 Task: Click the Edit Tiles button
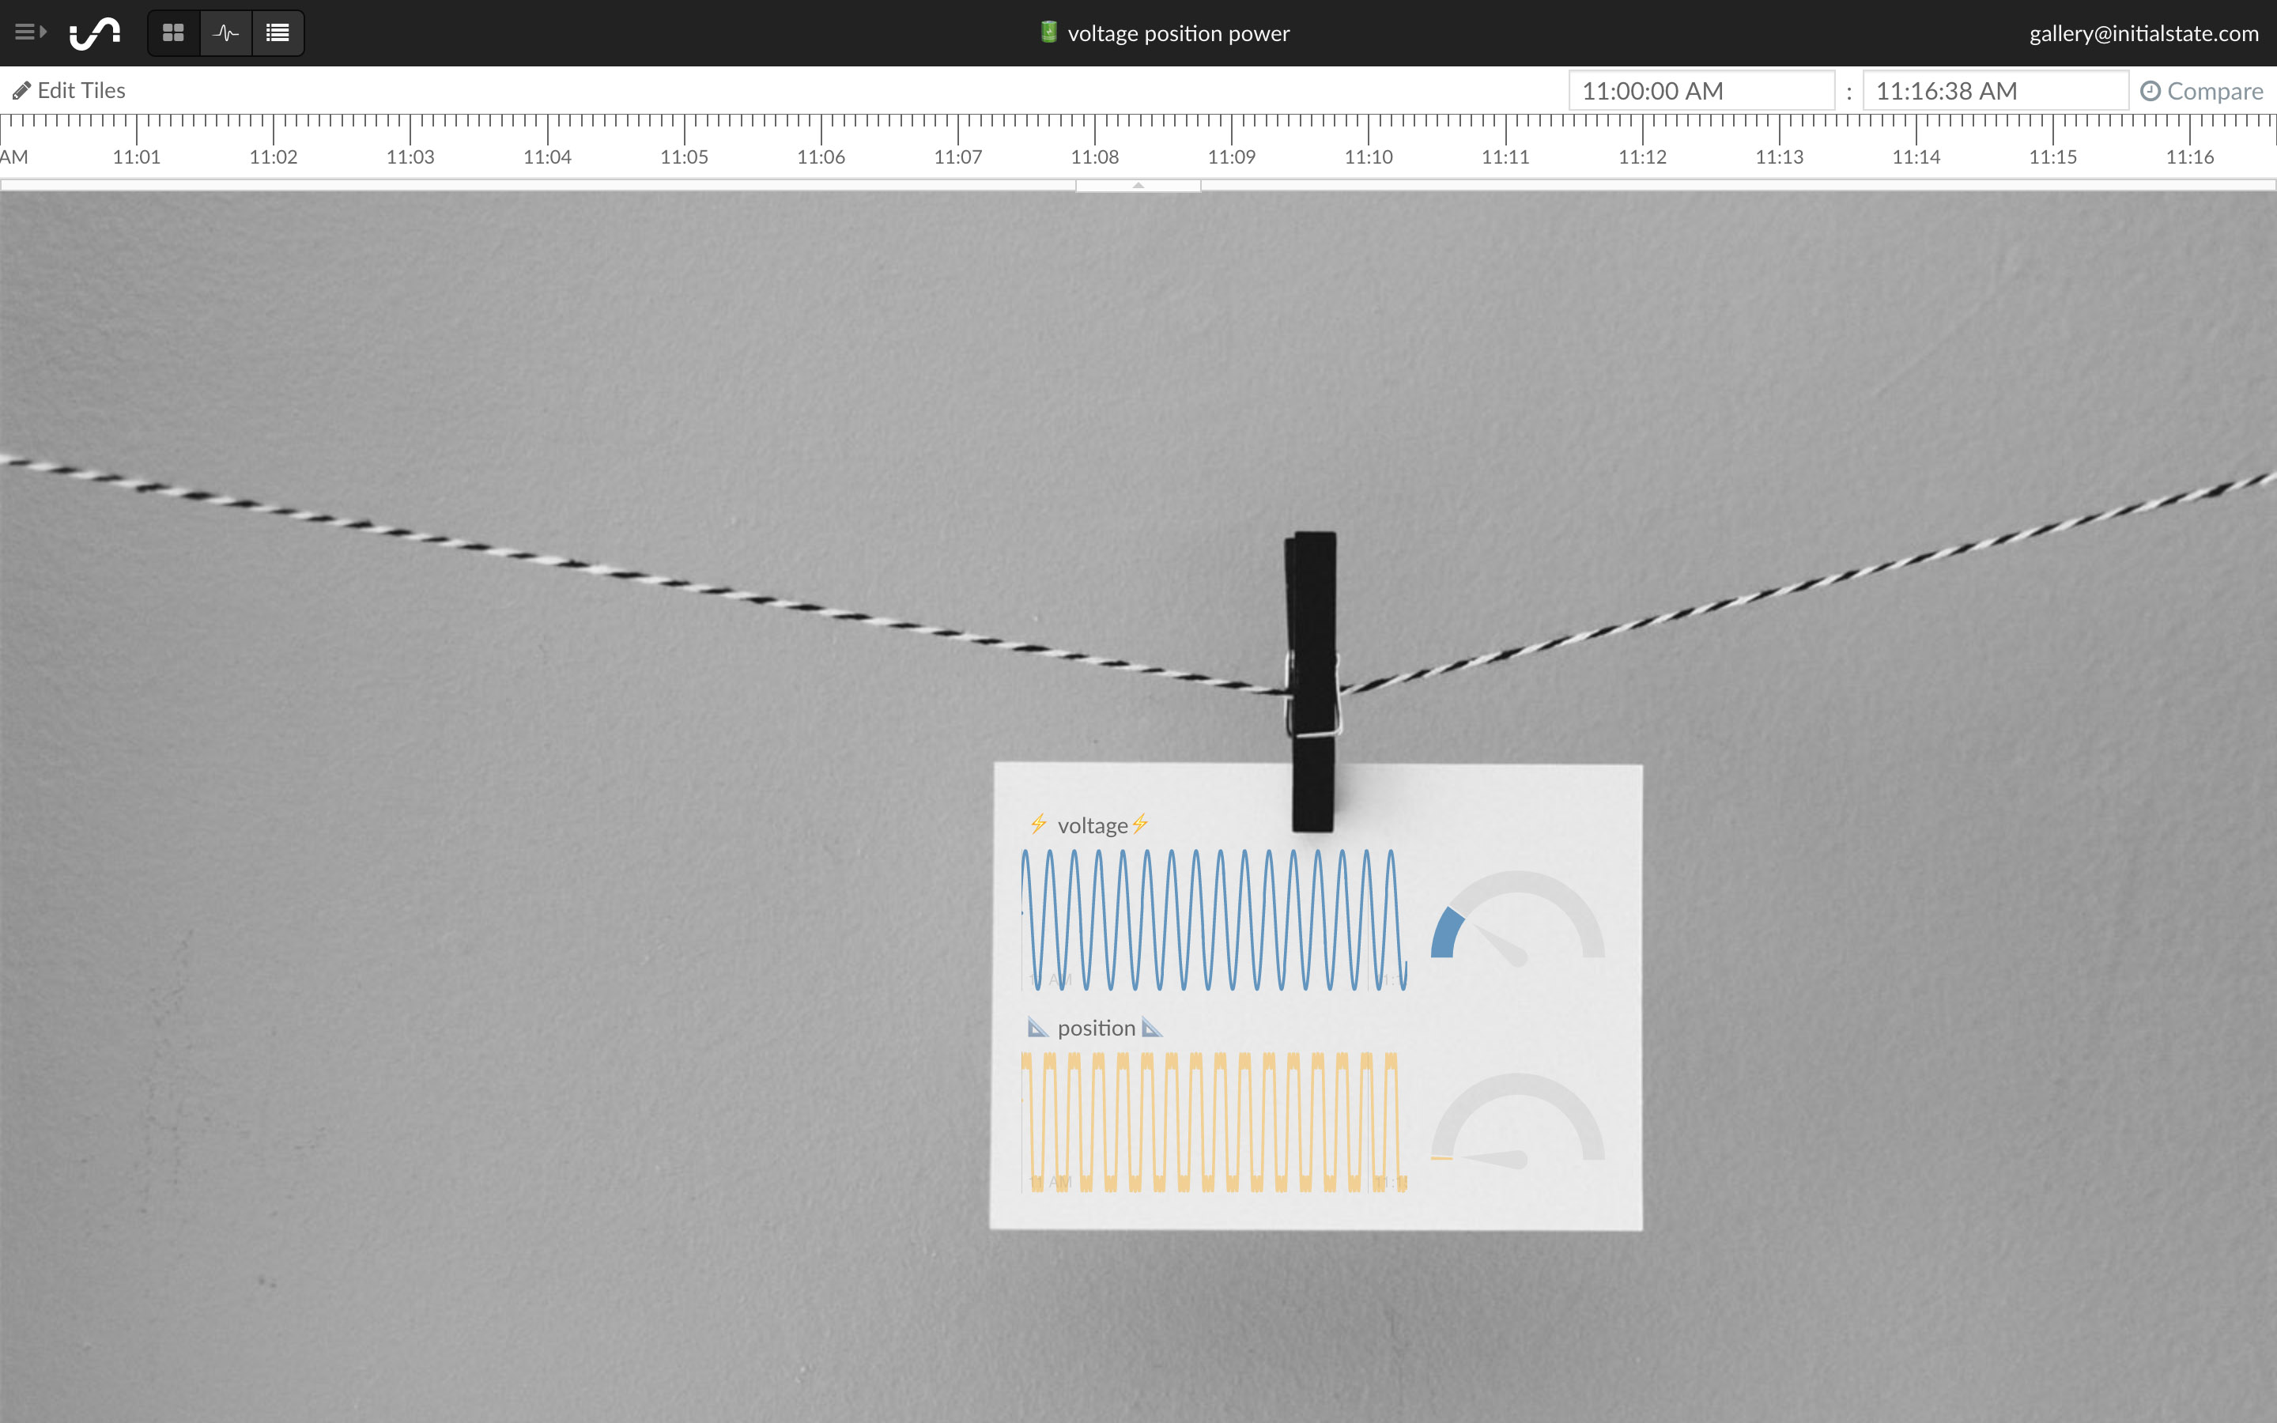point(69,89)
